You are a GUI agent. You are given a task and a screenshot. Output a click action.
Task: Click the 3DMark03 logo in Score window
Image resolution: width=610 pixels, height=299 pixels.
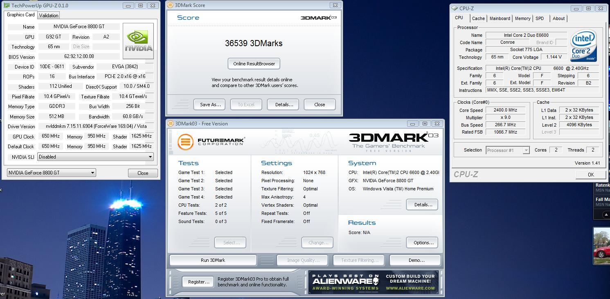pos(319,18)
